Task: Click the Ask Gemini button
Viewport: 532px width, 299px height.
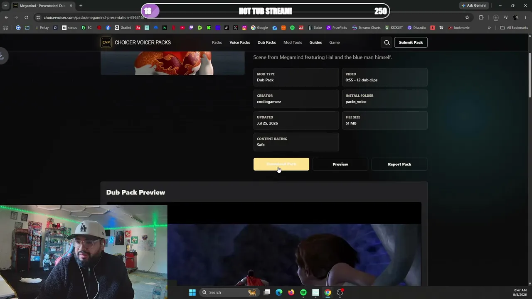Action: (x=473, y=5)
